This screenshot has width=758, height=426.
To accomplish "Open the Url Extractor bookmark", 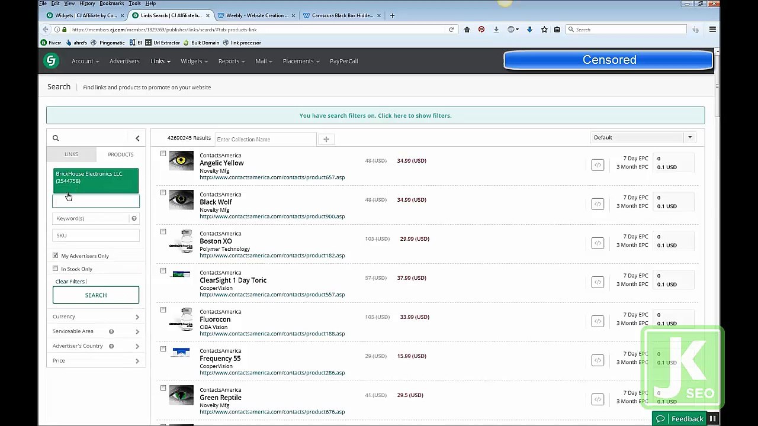I will click(x=163, y=43).
